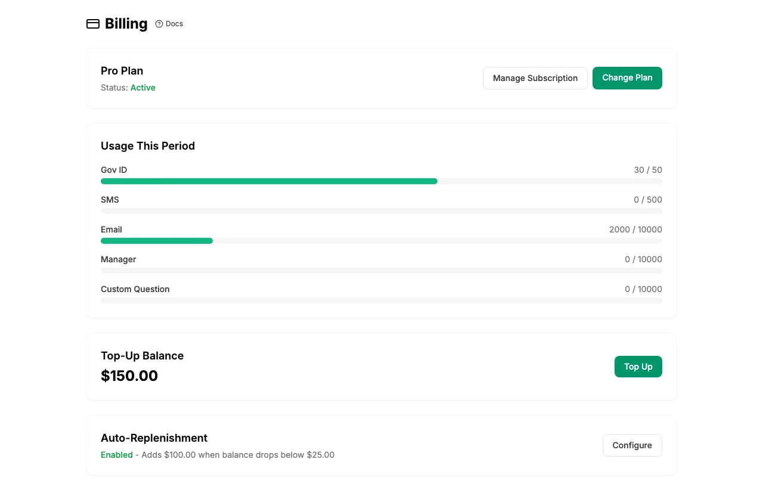Open the Auto-Replenishment Configure button
The height and width of the screenshot is (490, 763).
(632, 445)
